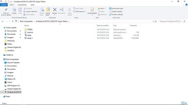188x105 pixels.
Task: Click Este Computador in the navigation pane
Action: click(x=12, y=59)
